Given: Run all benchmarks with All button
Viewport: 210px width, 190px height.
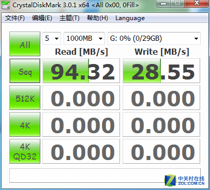Looking at the screenshot, I should [25, 44].
